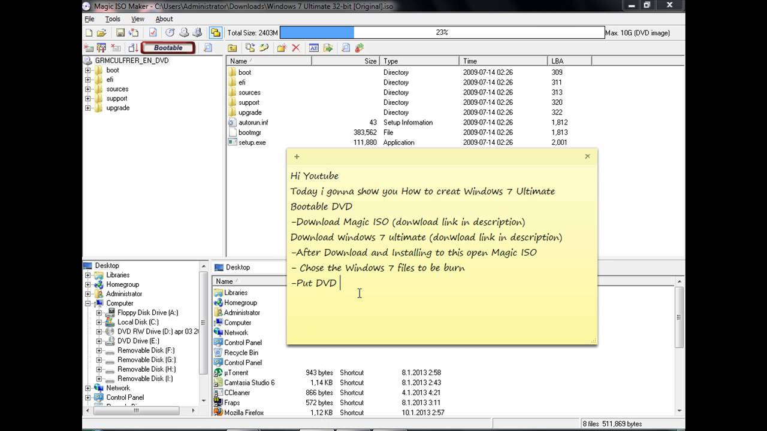The height and width of the screenshot is (431, 767).
Task: Click the green arrow import icon
Action: coord(263,48)
